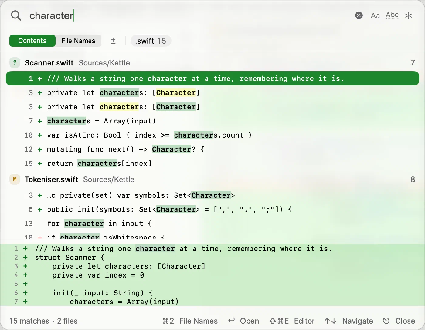This screenshot has width=425, height=330.
Task: Switch to the File Names tab
Action: click(x=78, y=41)
